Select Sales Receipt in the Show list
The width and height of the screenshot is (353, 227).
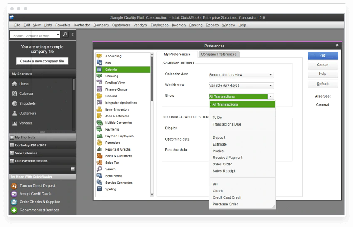(x=224, y=171)
